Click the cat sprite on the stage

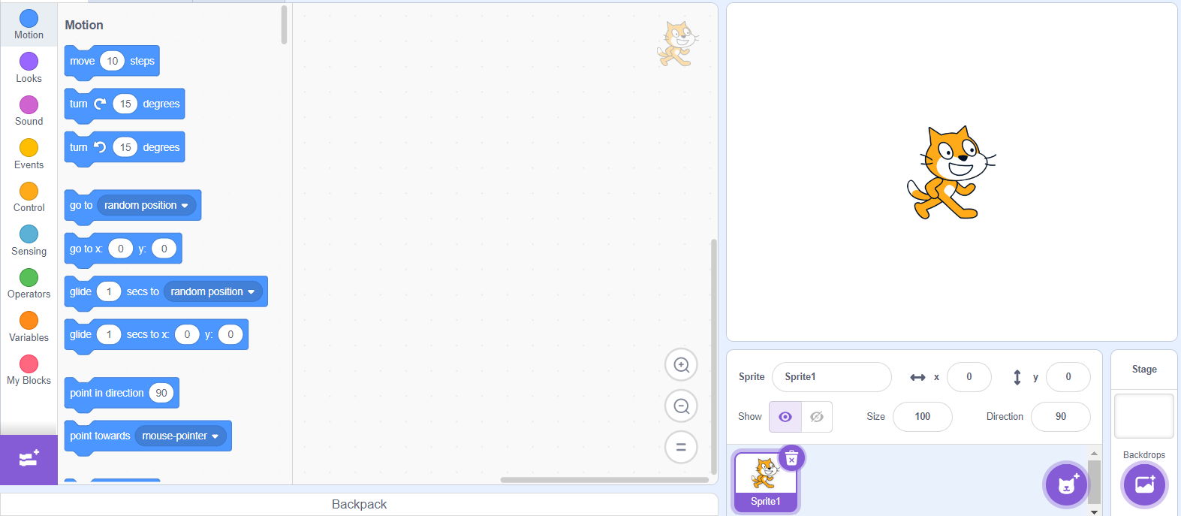(x=950, y=174)
